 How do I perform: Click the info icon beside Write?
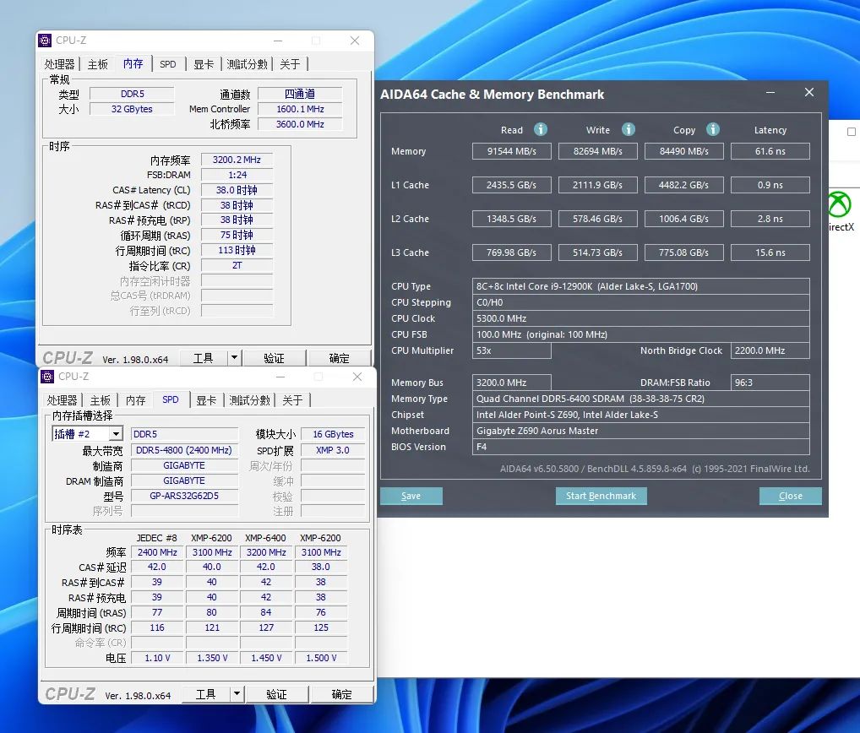629,129
